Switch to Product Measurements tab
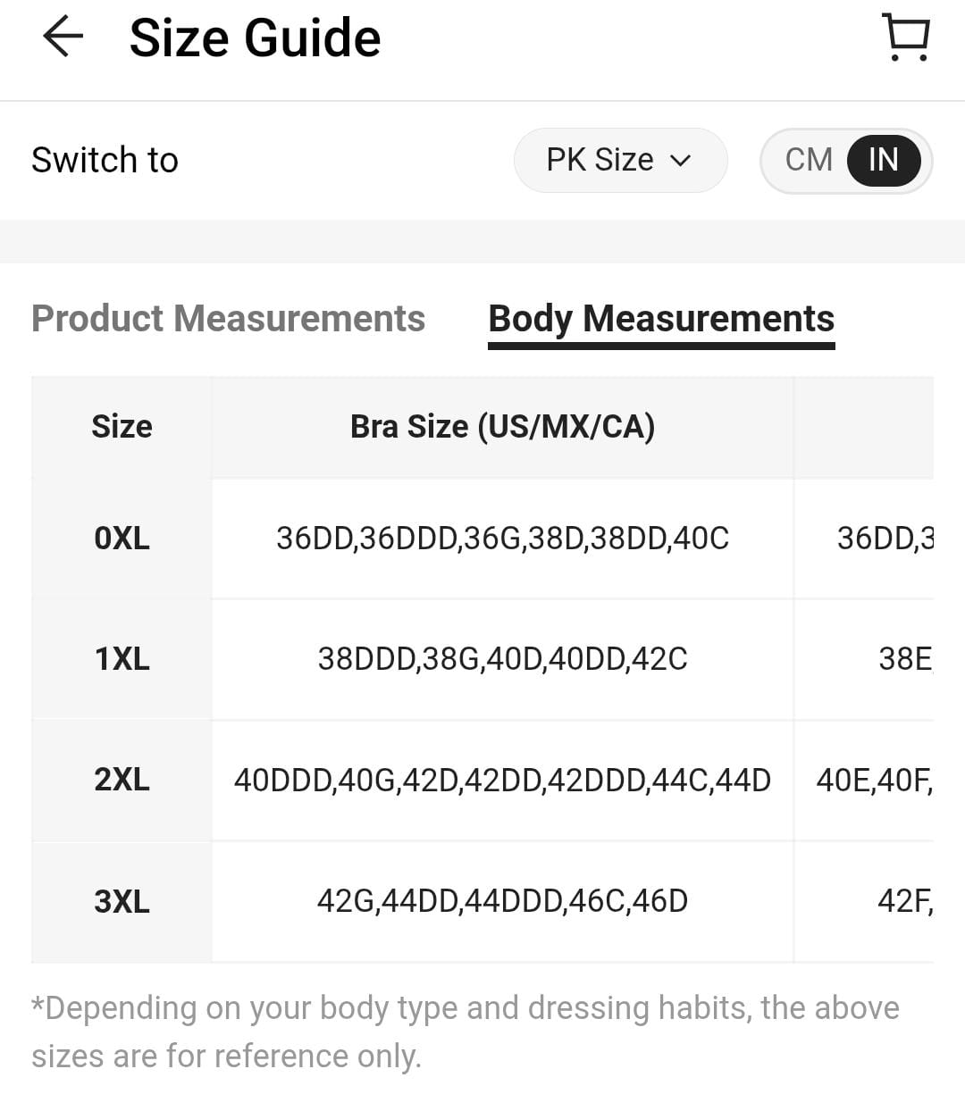Screen dimensions: 965x1111 (229, 318)
